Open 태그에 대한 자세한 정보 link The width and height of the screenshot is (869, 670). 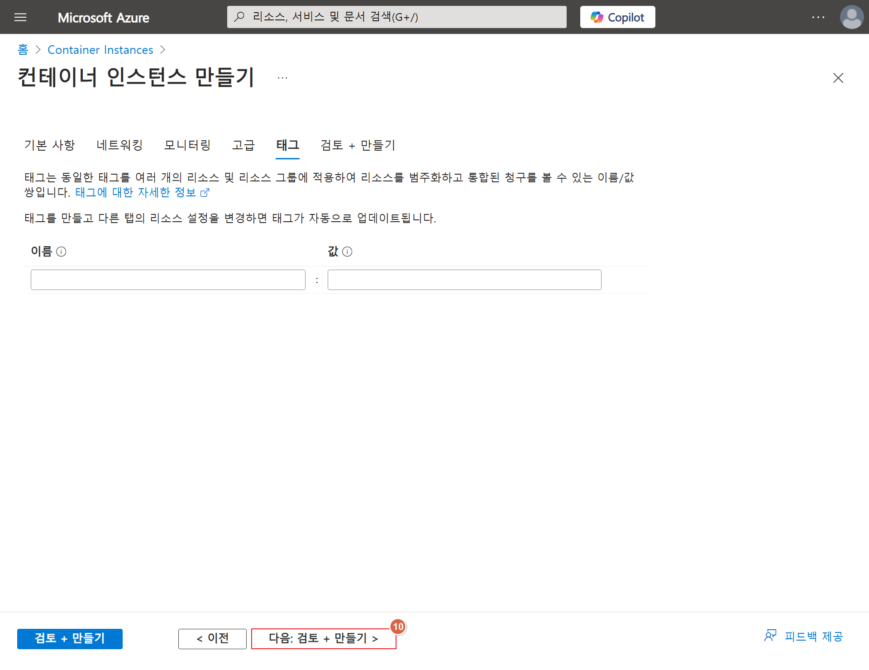[x=142, y=193]
